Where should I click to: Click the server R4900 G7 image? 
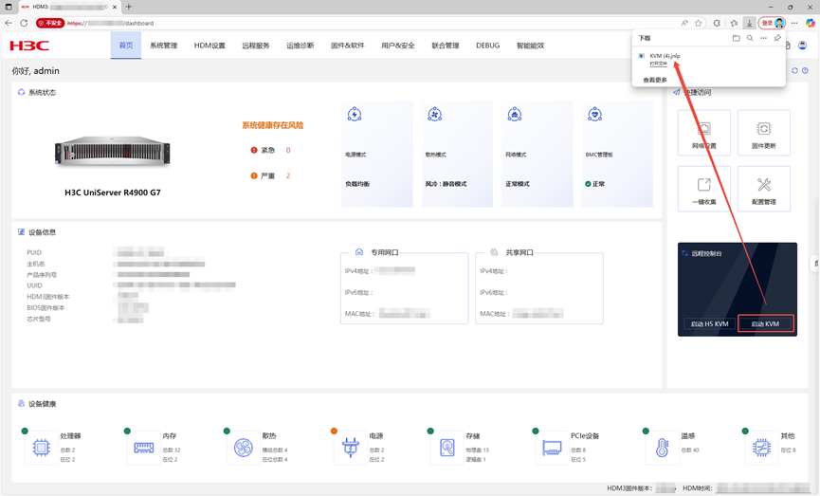[x=112, y=150]
